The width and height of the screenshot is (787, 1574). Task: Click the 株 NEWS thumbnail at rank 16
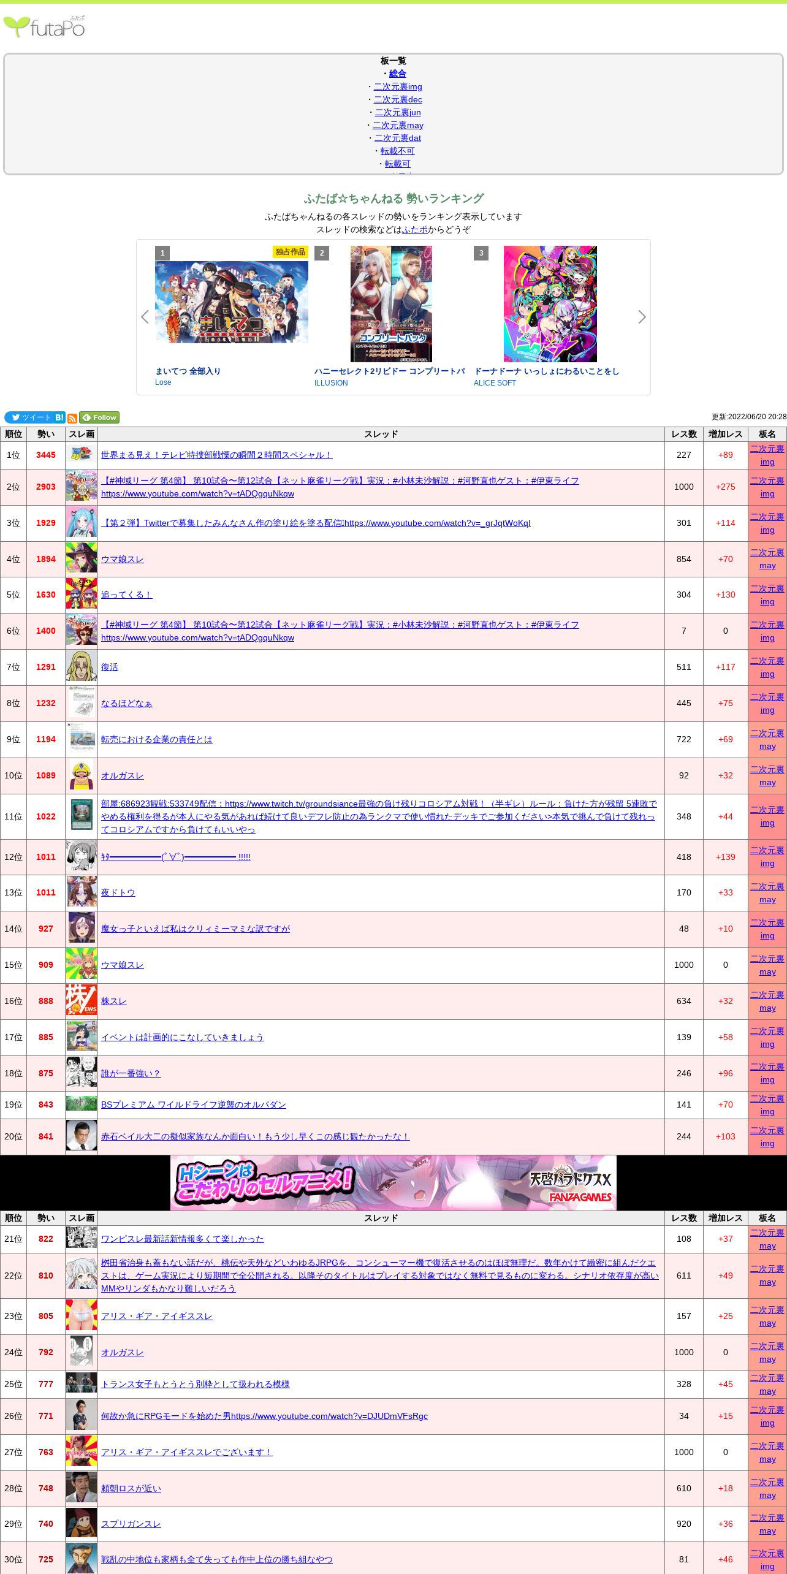coord(82,1000)
